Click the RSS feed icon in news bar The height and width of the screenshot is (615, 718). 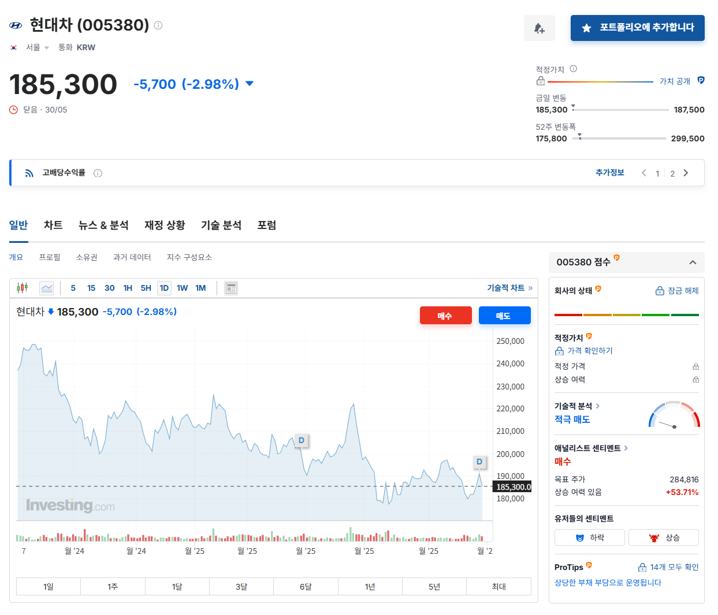[x=29, y=173]
